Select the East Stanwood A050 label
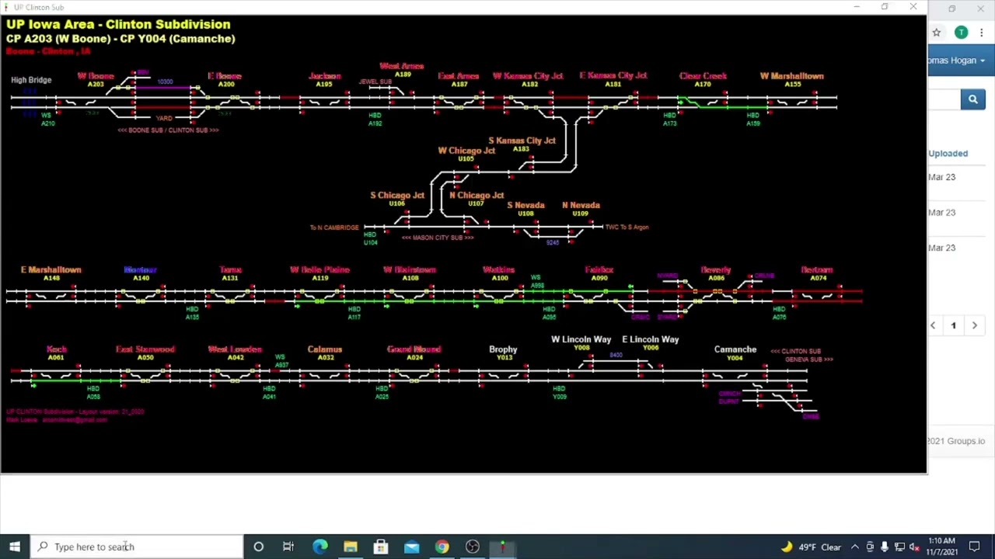The width and height of the screenshot is (995, 559). pyautogui.click(x=145, y=353)
